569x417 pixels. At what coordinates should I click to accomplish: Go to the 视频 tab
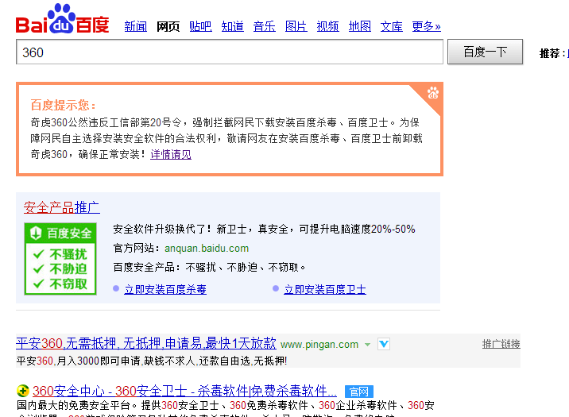pos(328,26)
